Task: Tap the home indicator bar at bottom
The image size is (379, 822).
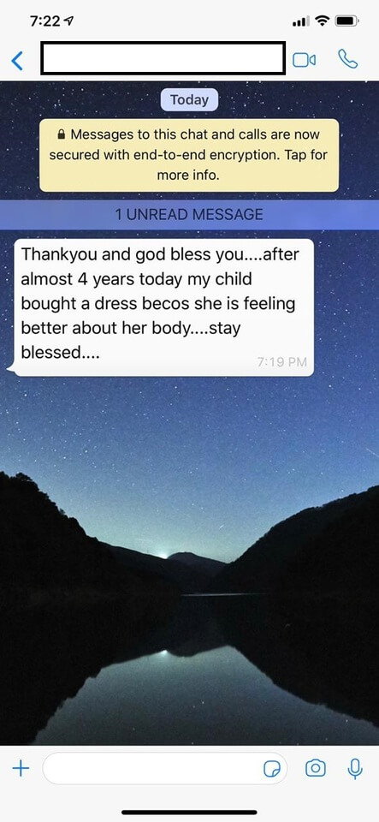Action: pyautogui.click(x=190, y=812)
